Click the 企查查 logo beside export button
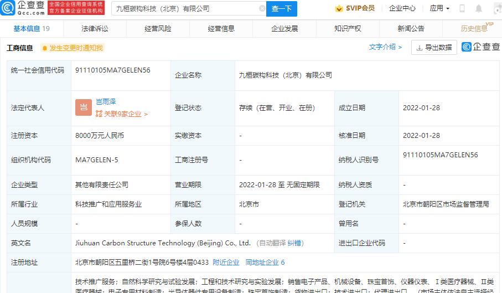Viewport: 502px width, 293px height. pyautogui.click(x=480, y=47)
